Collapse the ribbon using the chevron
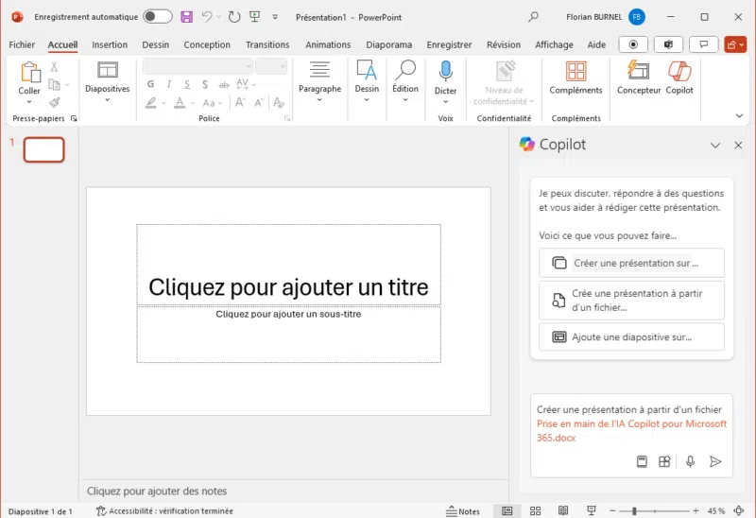Screen dimensions: 756x518 [739, 116]
